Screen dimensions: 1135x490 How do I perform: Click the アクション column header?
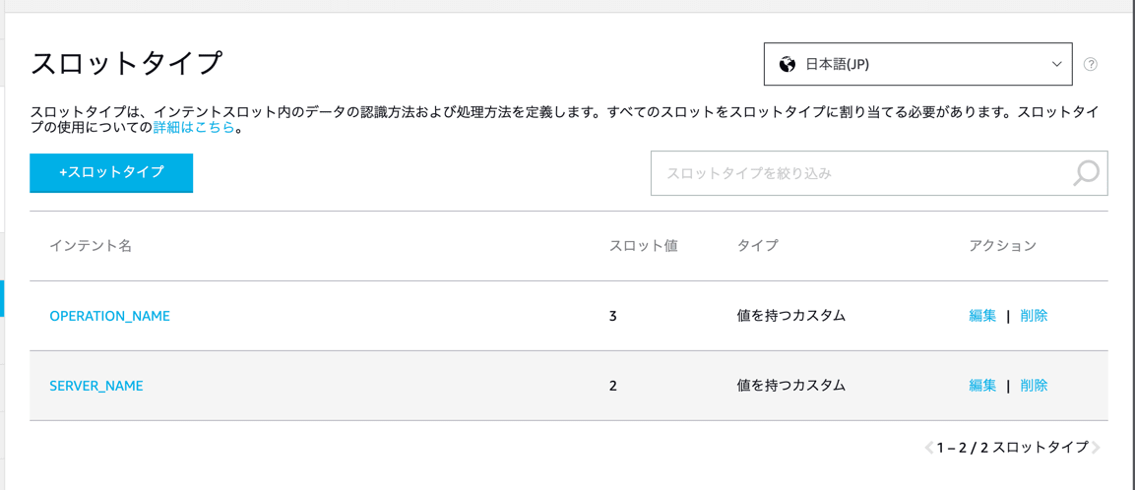[x=1002, y=245]
